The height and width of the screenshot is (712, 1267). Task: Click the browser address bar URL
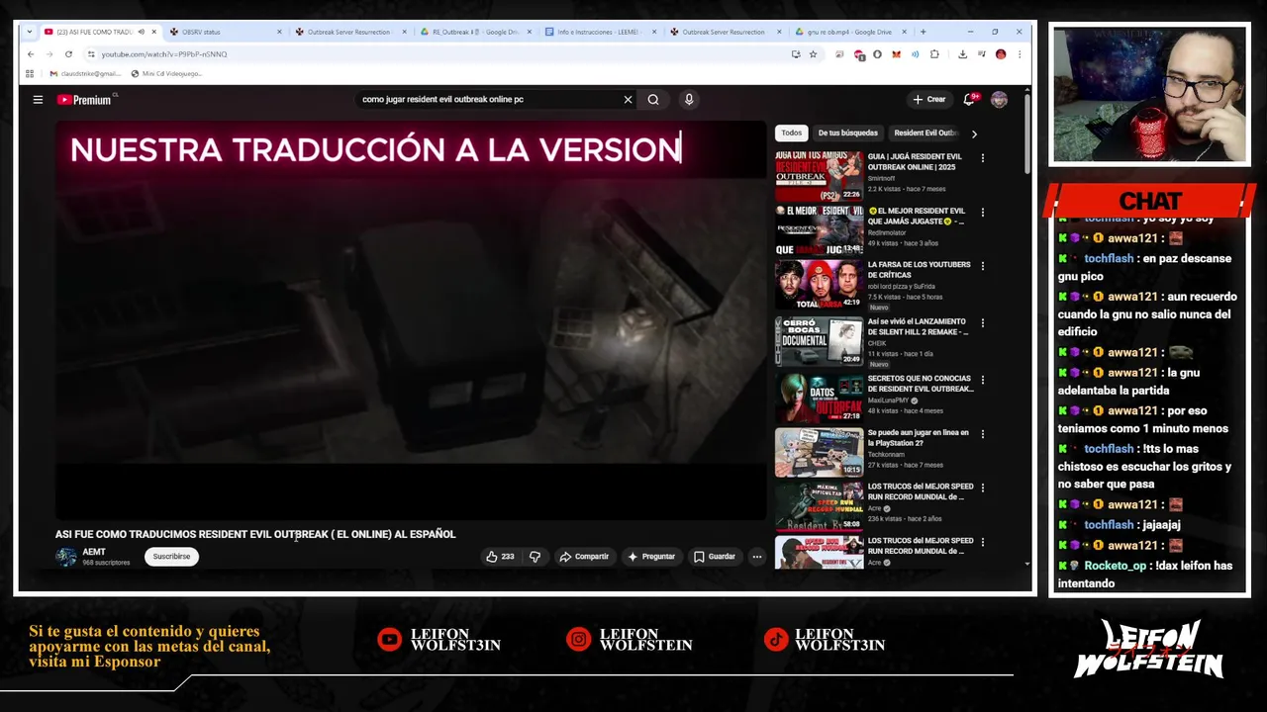(163, 54)
